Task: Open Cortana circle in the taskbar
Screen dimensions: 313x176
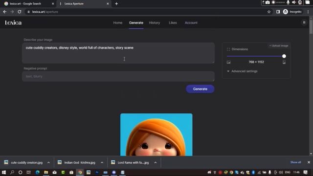Action: (x=21, y=172)
